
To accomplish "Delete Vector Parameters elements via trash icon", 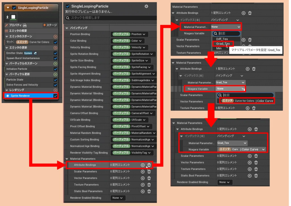I will [149, 178].
